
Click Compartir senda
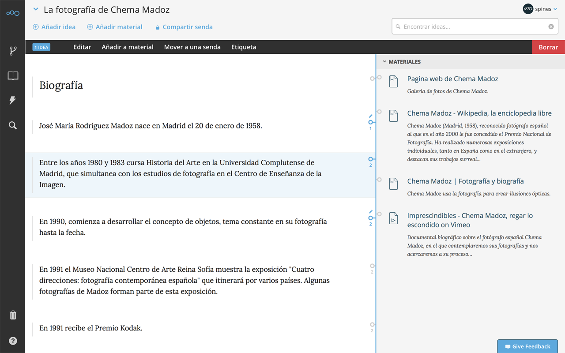[x=184, y=27]
